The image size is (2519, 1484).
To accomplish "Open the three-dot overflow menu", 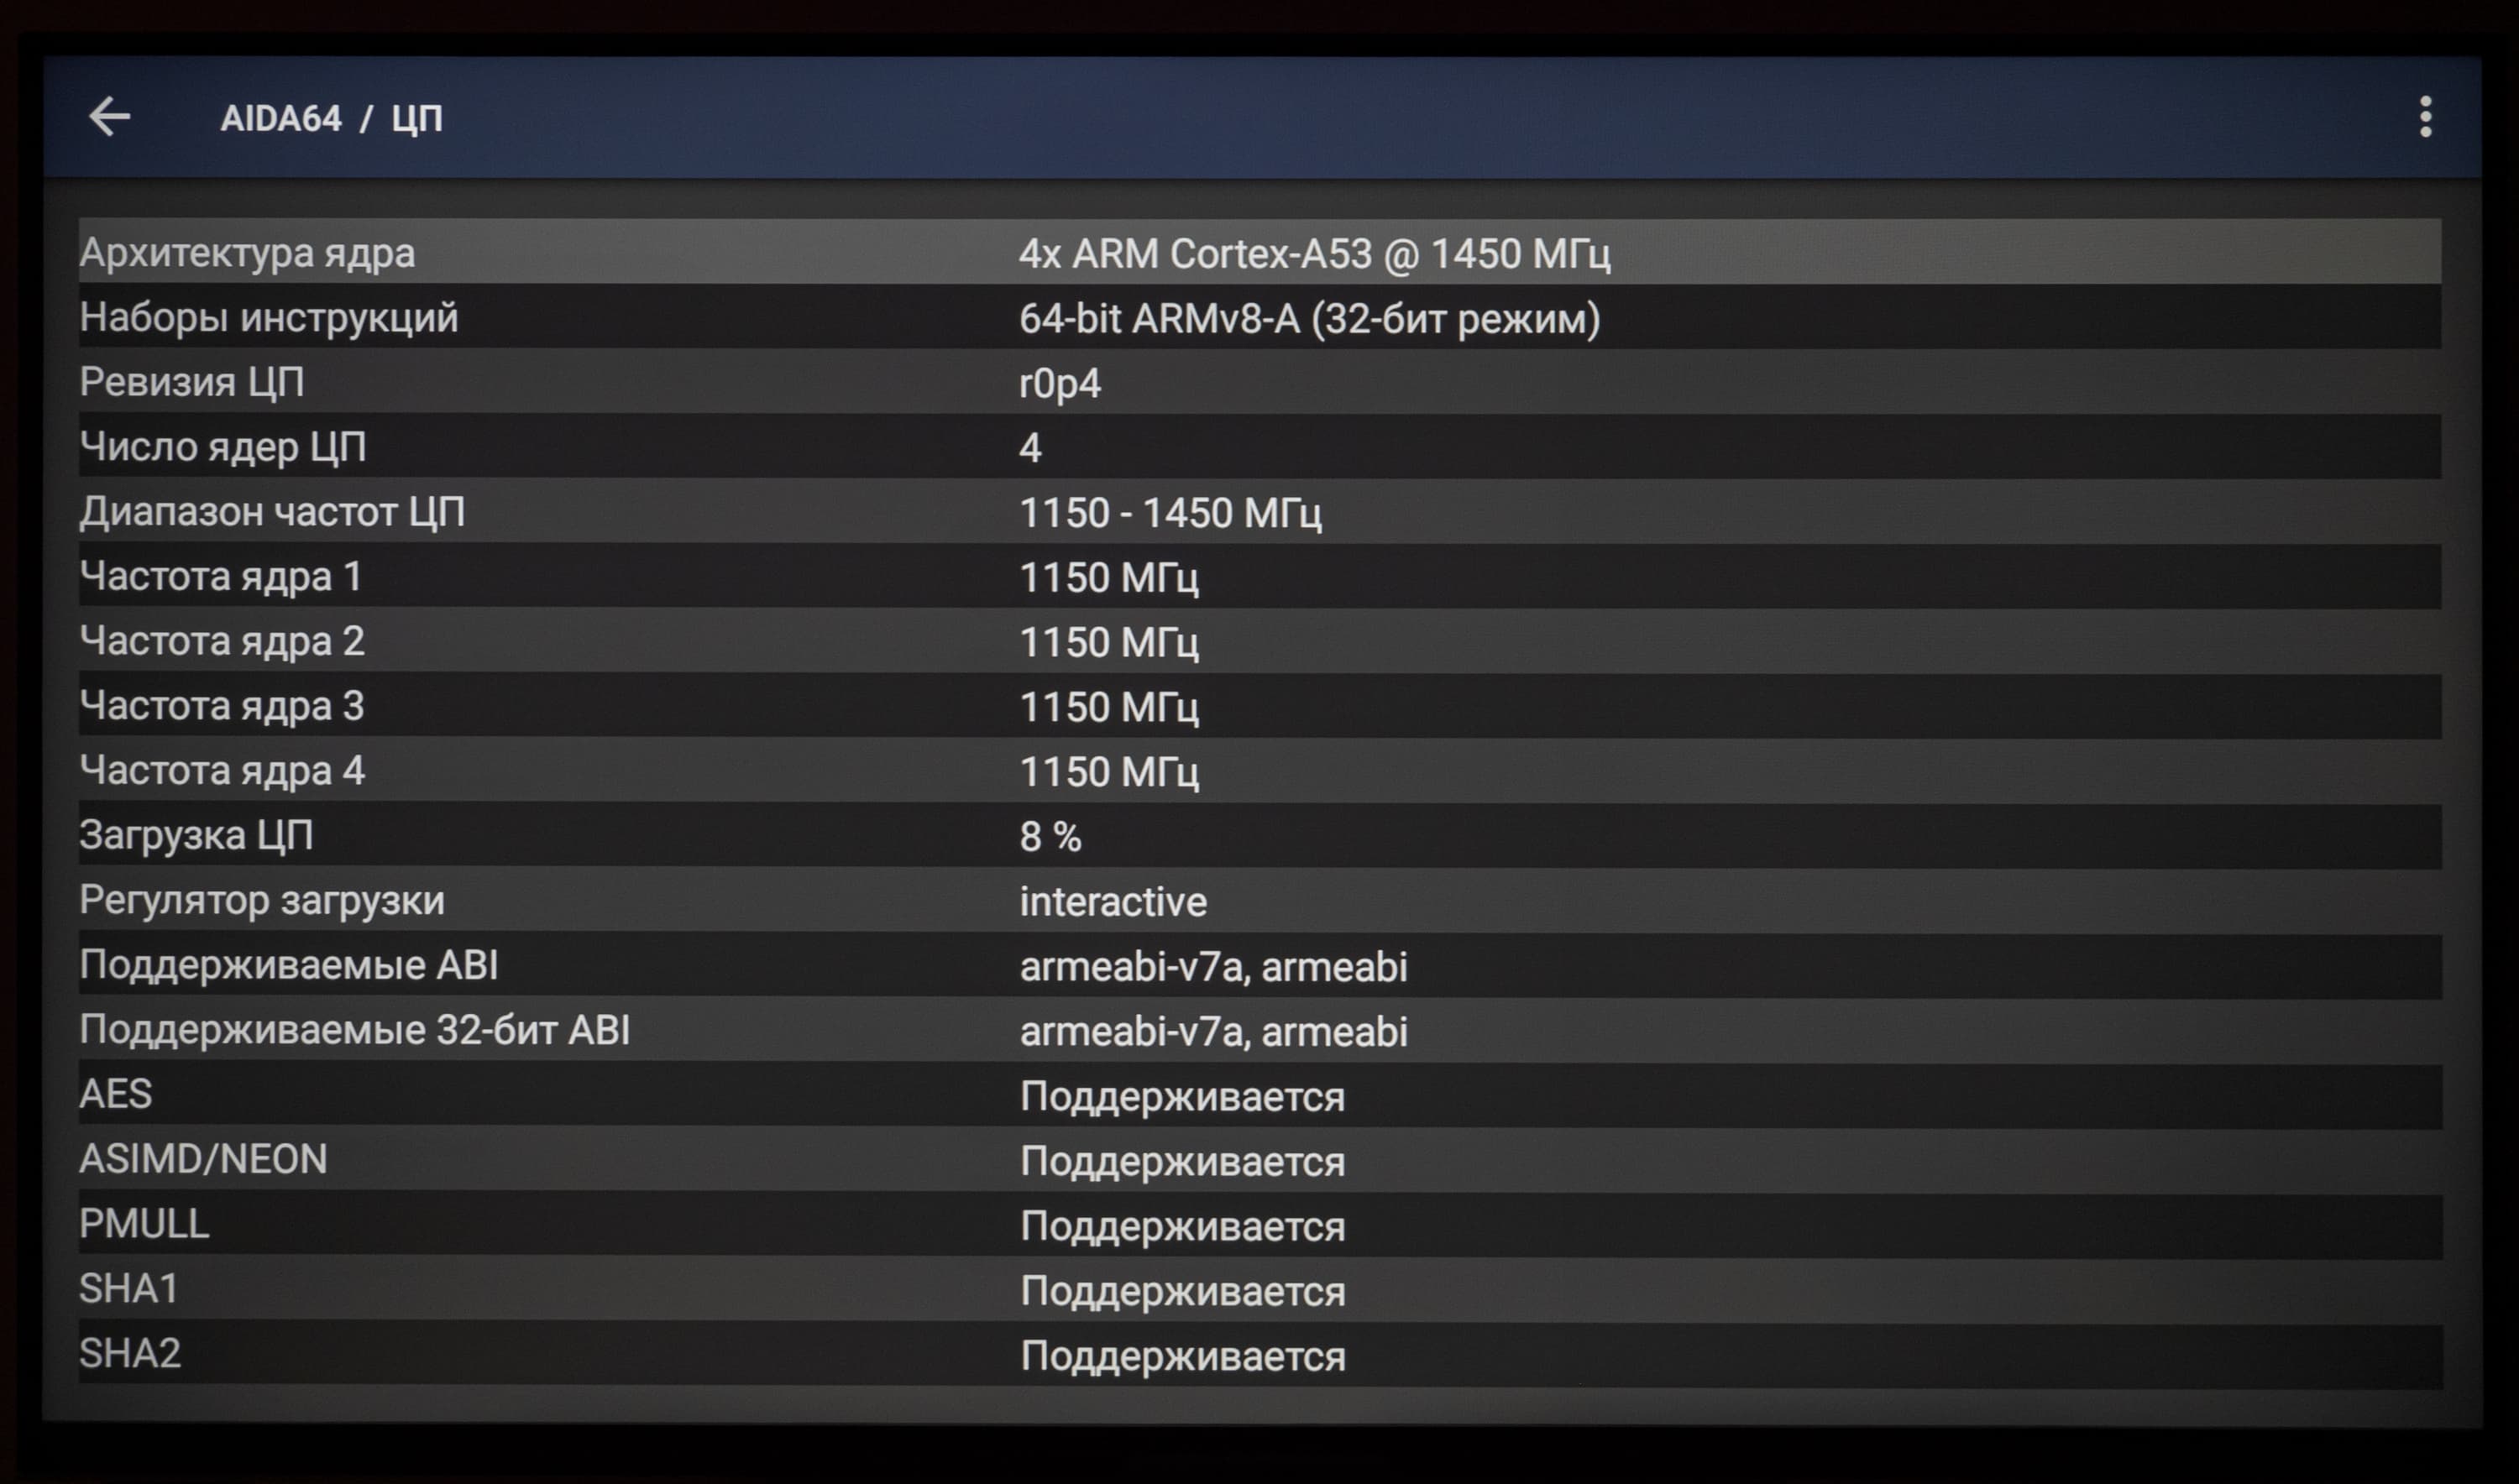I will (x=2425, y=117).
